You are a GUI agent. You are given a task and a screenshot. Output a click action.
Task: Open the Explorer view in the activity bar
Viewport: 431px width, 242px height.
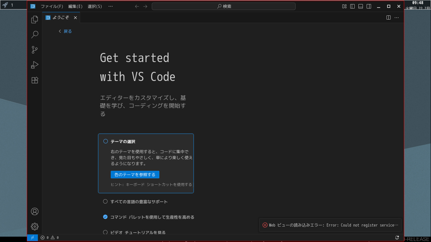pos(35,20)
